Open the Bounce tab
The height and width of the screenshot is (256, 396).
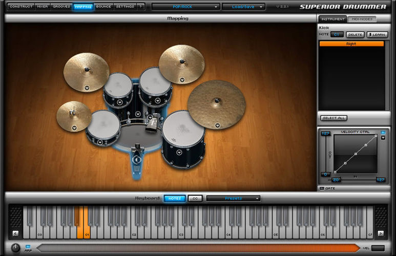click(x=103, y=7)
